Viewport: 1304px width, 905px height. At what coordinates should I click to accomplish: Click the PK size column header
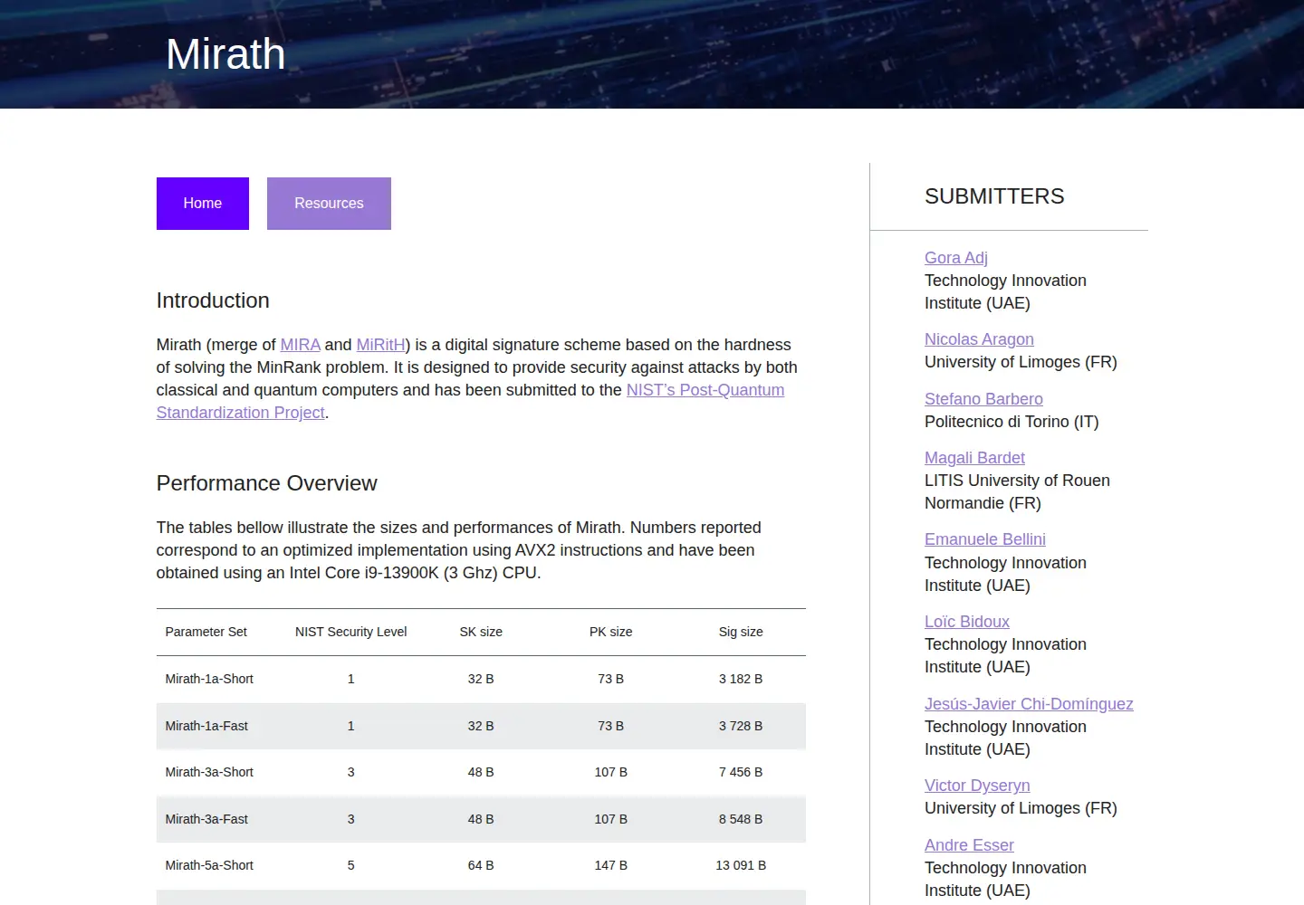click(x=611, y=632)
